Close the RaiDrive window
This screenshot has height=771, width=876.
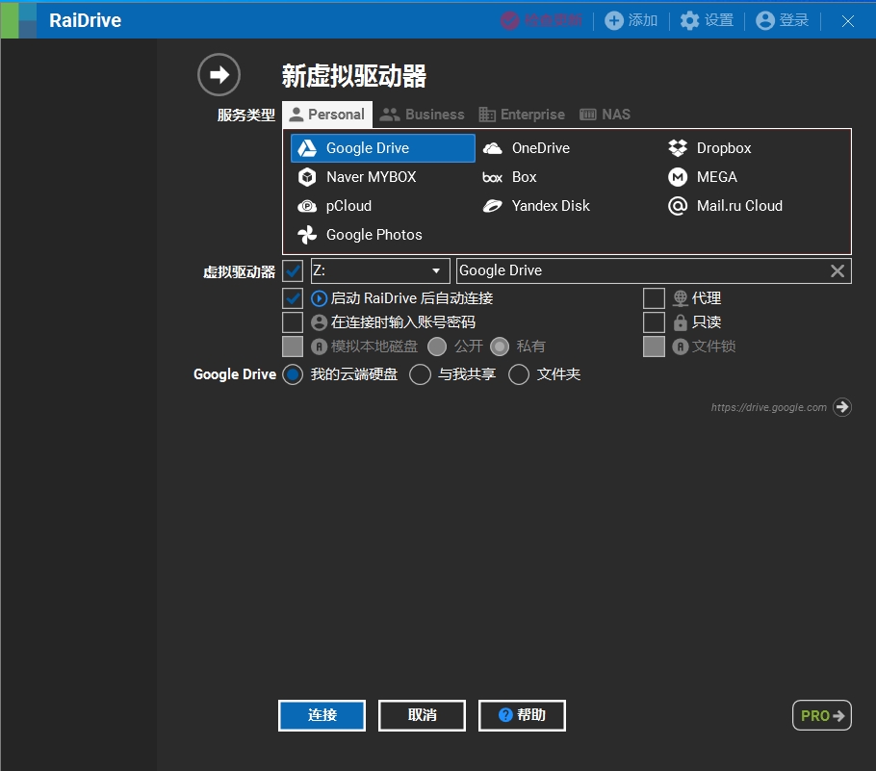847,21
